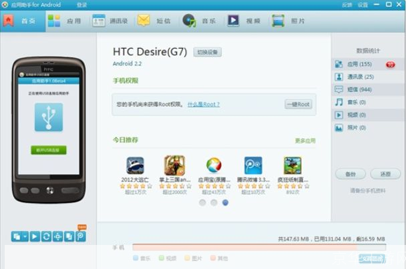
Task: Switch to the 音乐 music tab
Action: [199, 21]
